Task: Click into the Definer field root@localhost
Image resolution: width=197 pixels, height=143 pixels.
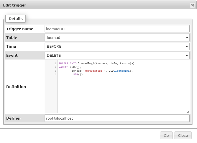Action: coord(117,118)
